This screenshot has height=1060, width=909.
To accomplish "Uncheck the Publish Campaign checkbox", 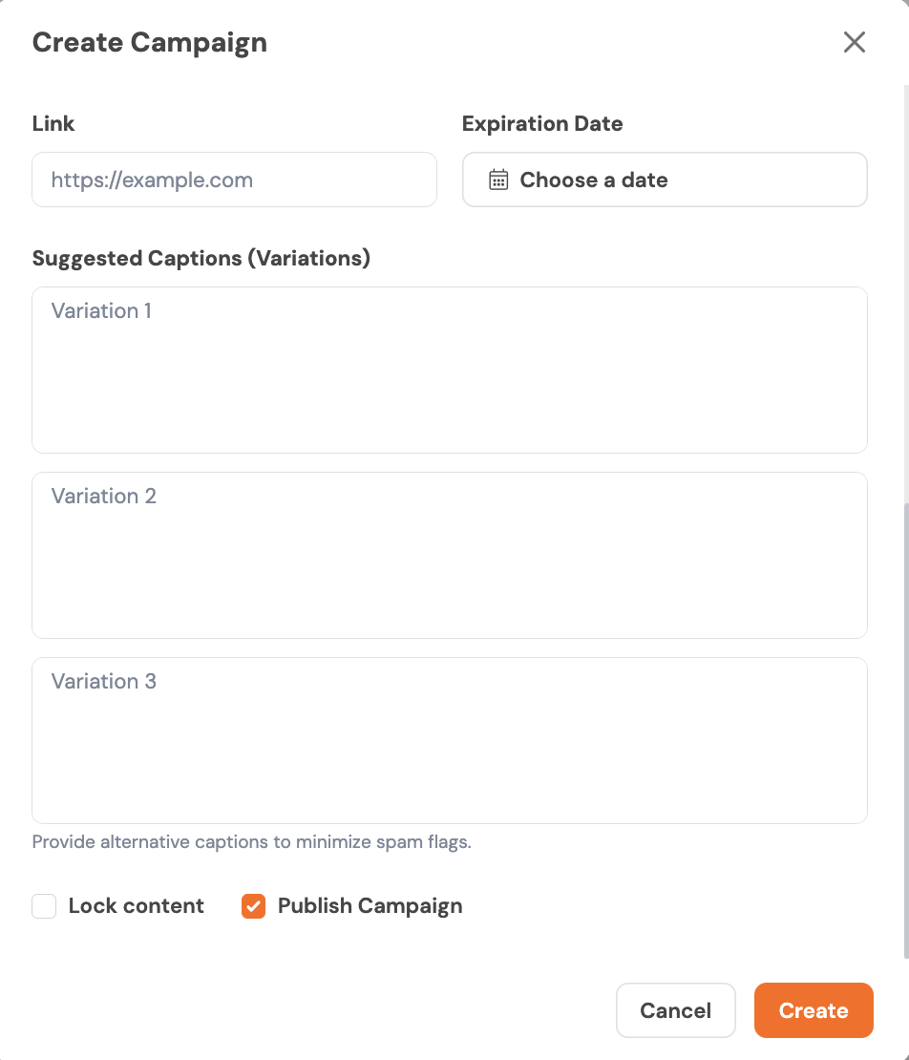I will [x=253, y=906].
